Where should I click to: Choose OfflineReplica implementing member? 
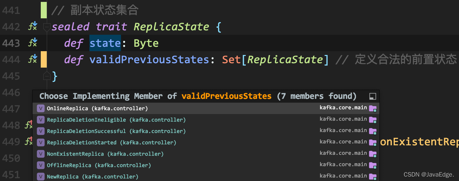point(206,165)
